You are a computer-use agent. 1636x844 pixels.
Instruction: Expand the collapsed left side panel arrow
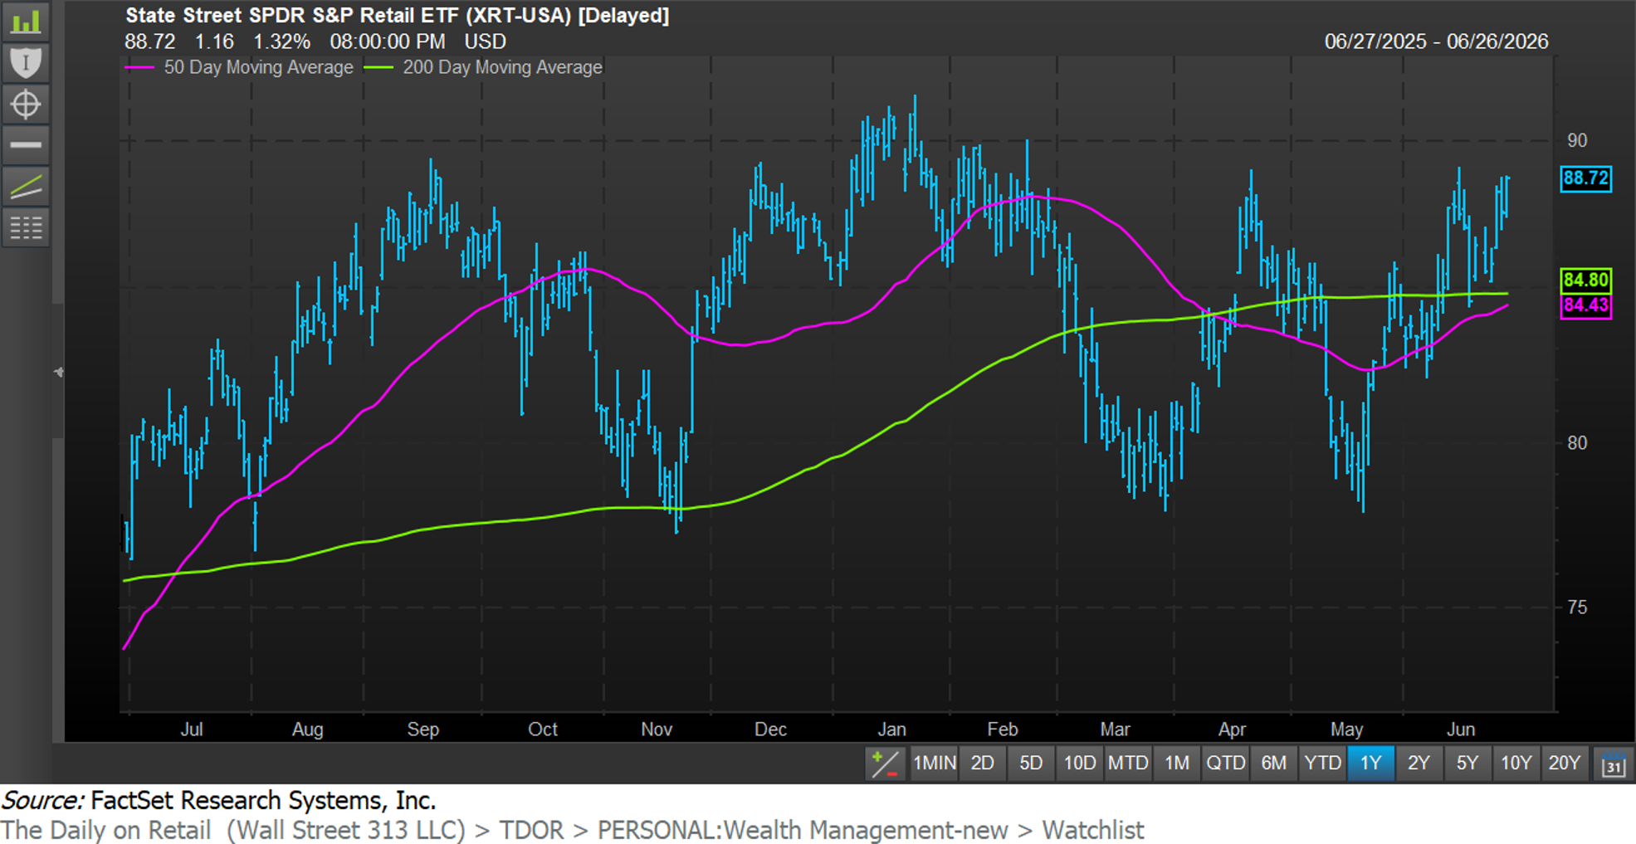click(58, 372)
